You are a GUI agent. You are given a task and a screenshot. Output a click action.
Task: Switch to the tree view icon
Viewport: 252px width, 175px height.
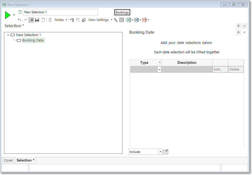(x=116, y=20)
